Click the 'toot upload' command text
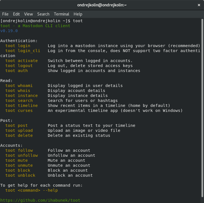Screen dimensions: 204x203 19,130
